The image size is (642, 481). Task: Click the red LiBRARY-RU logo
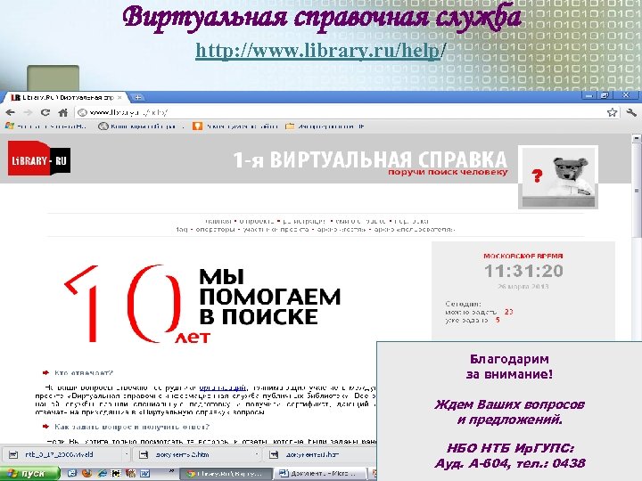pos(39,159)
